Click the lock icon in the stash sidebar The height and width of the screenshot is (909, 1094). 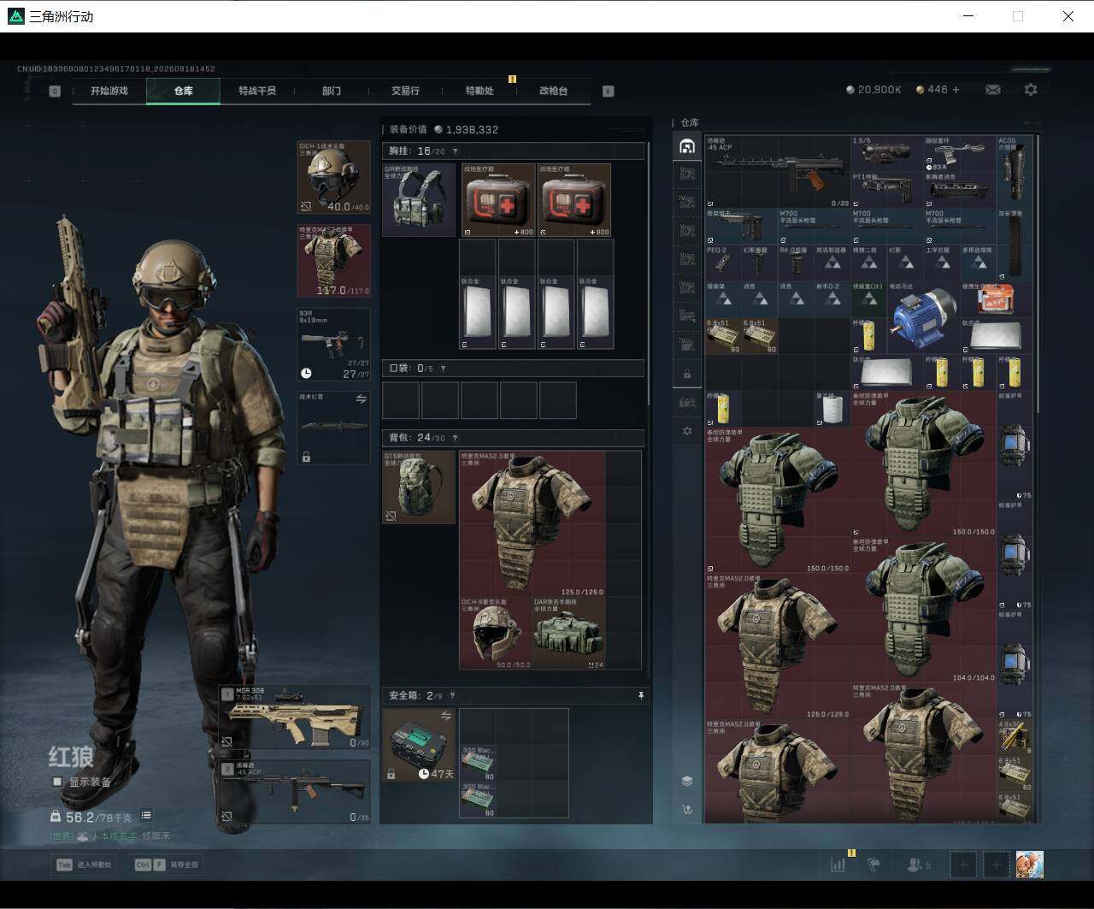687,375
